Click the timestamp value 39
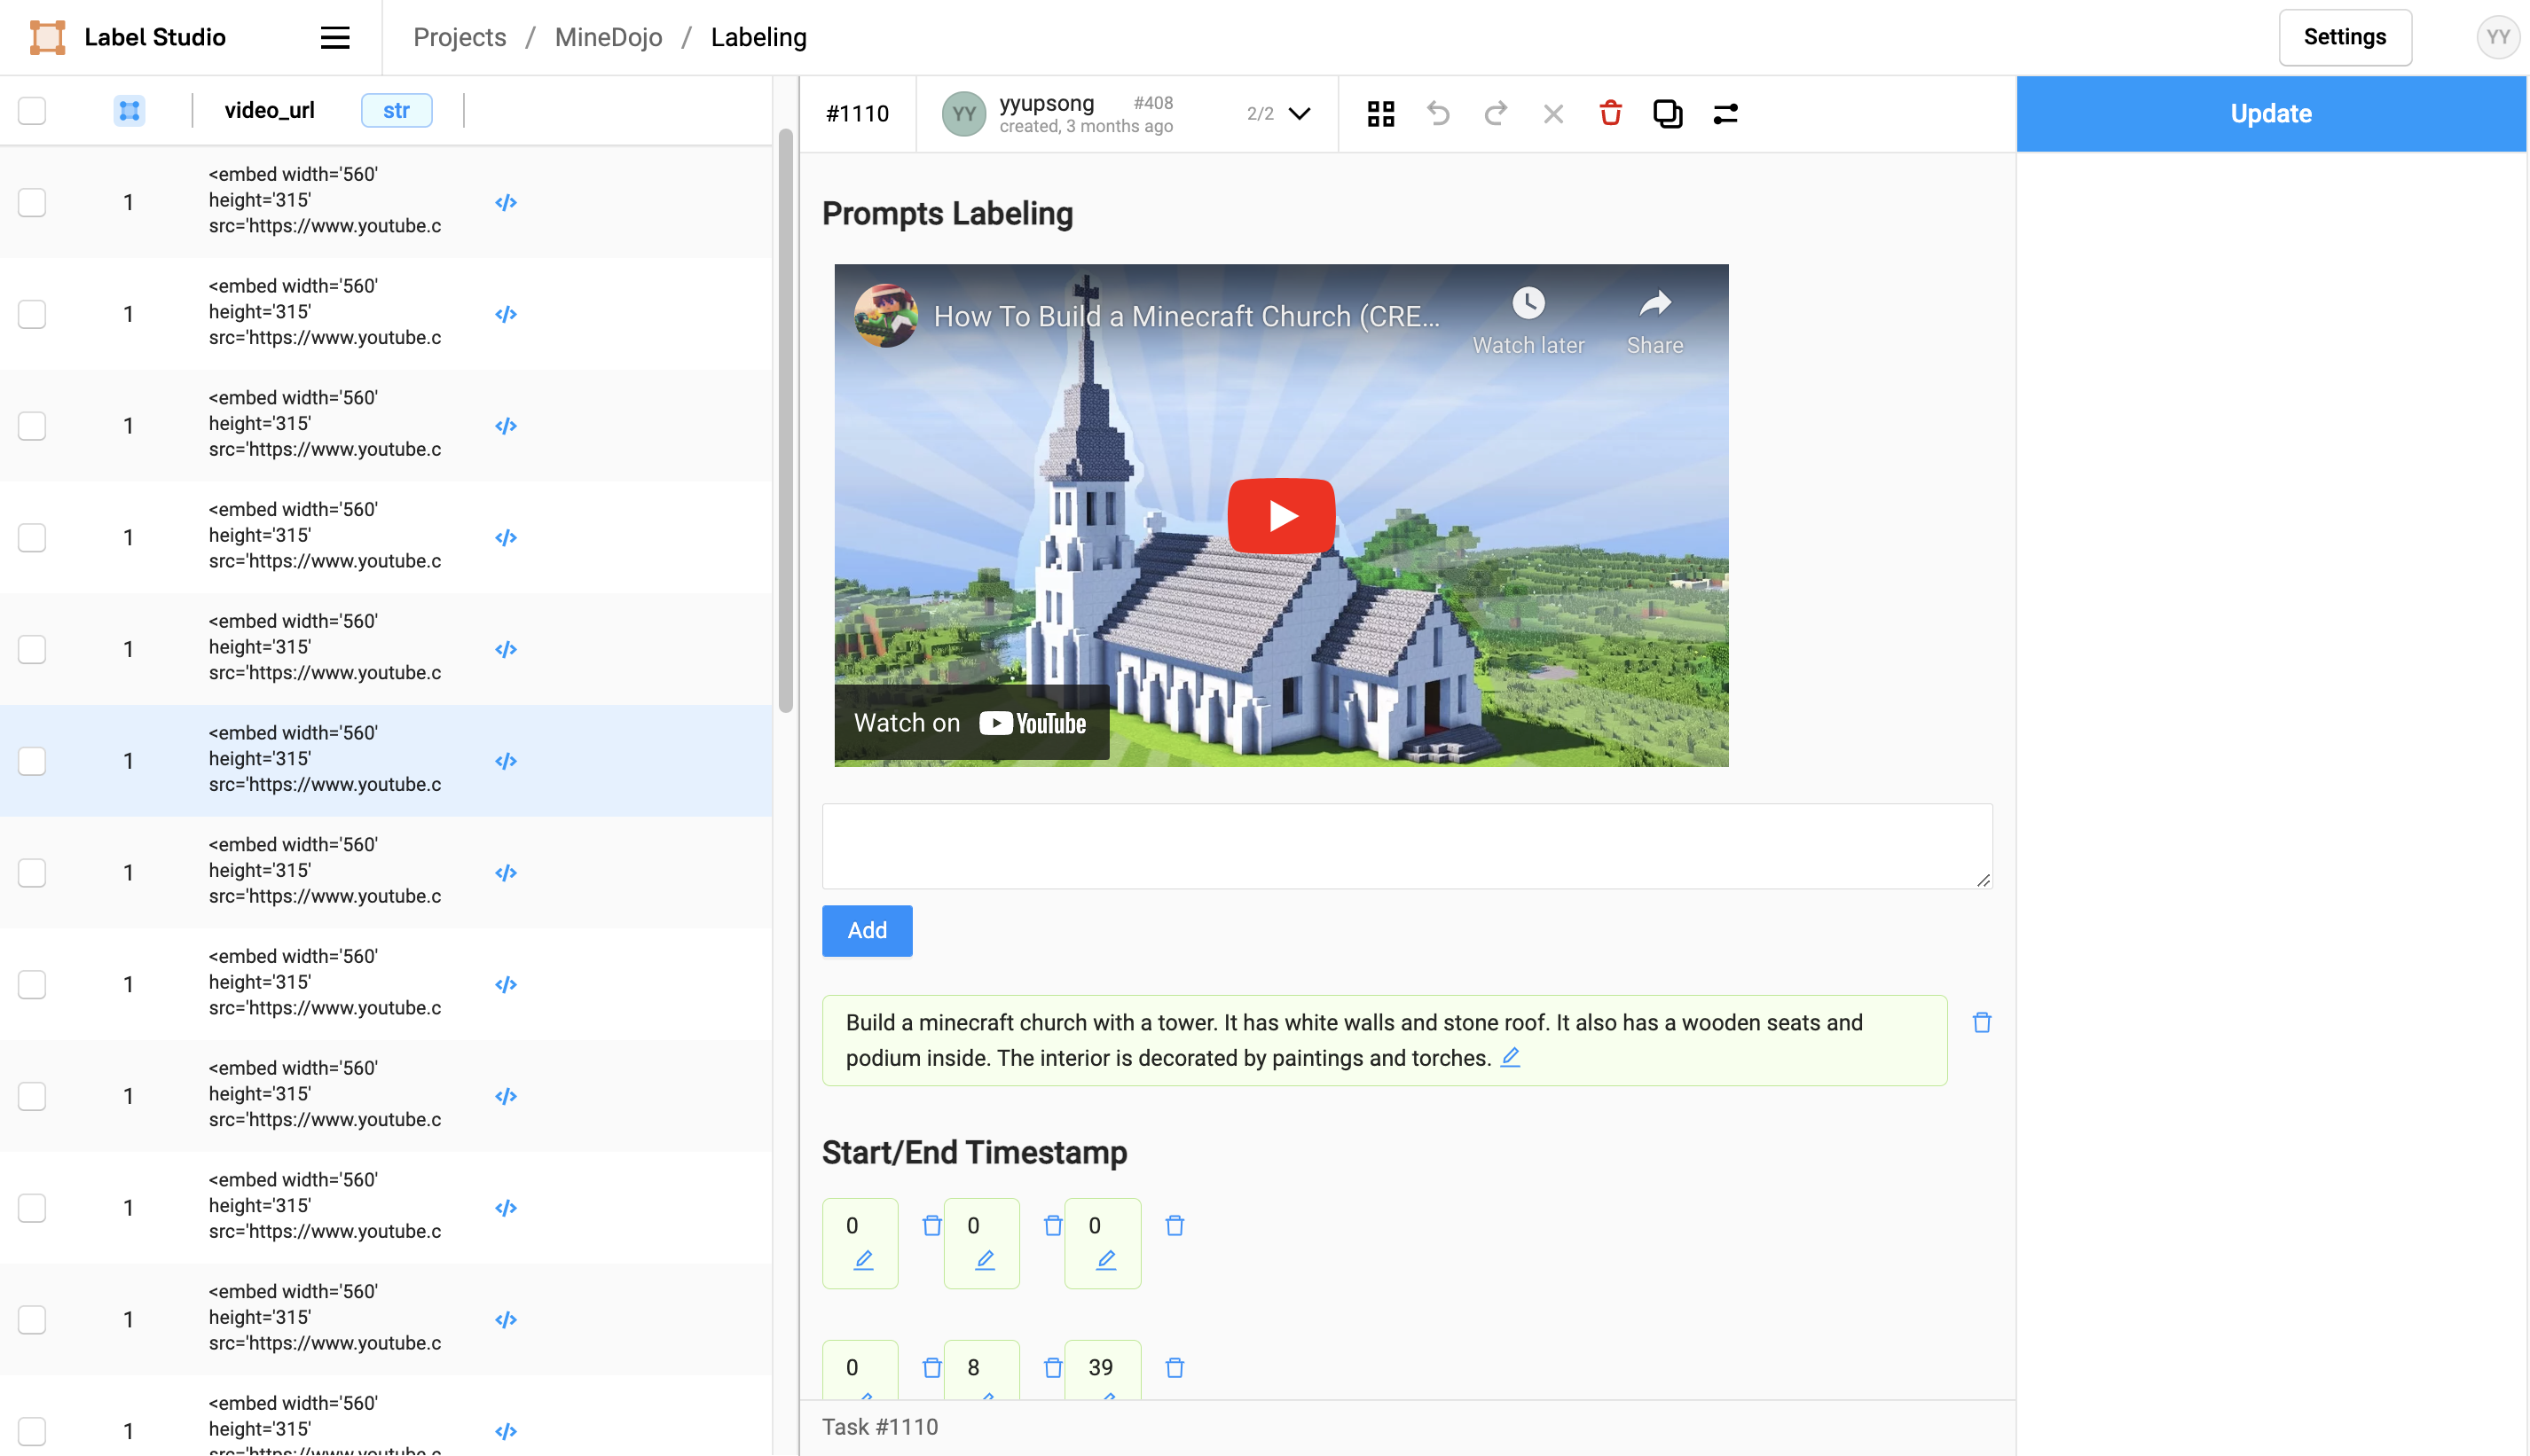The width and height of the screenshot is (2530, 1456). point(1100,1366)
